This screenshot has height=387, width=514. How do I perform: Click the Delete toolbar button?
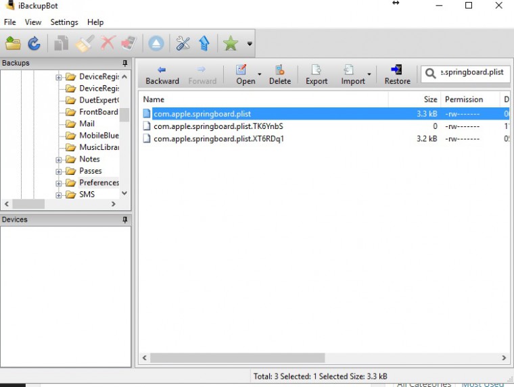(279, 74)
